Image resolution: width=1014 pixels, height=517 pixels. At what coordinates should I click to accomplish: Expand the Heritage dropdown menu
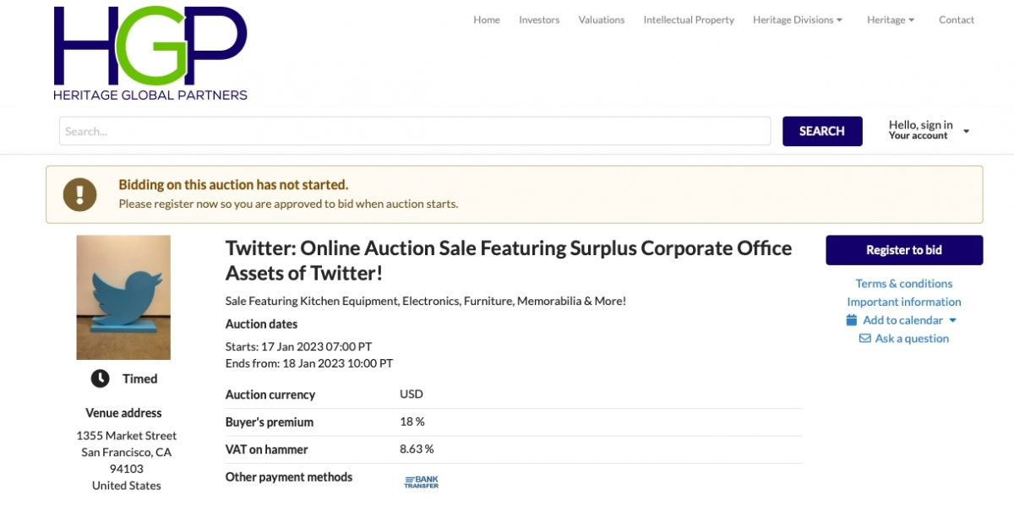coord(891,20)
